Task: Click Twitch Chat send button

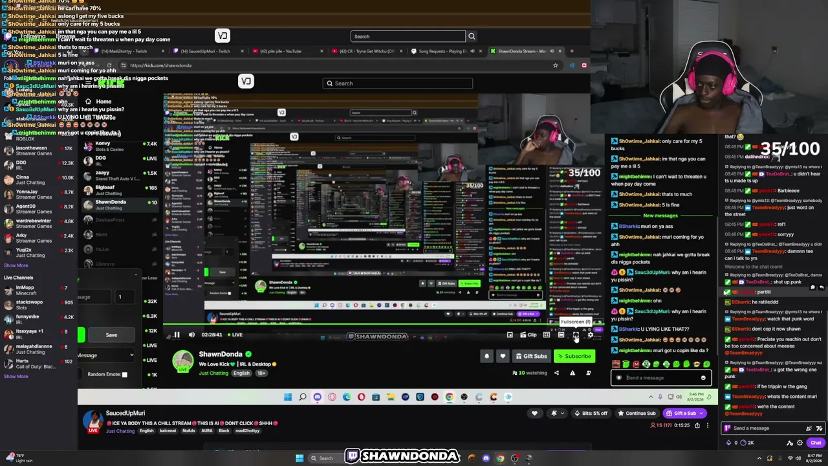Action: pos(816,443)
